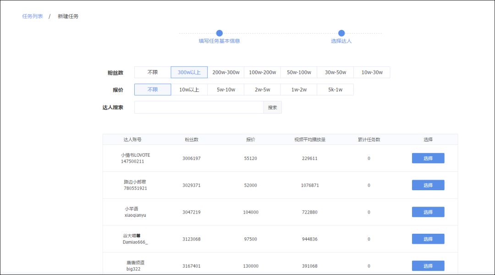Select the 1w-2w price filter
This screenshot has height=275, width=495.
click(299, 89)
